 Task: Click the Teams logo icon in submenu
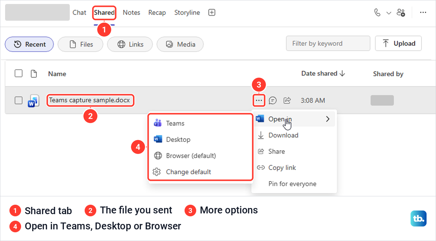pyautogui.click(x=158, y=123)
